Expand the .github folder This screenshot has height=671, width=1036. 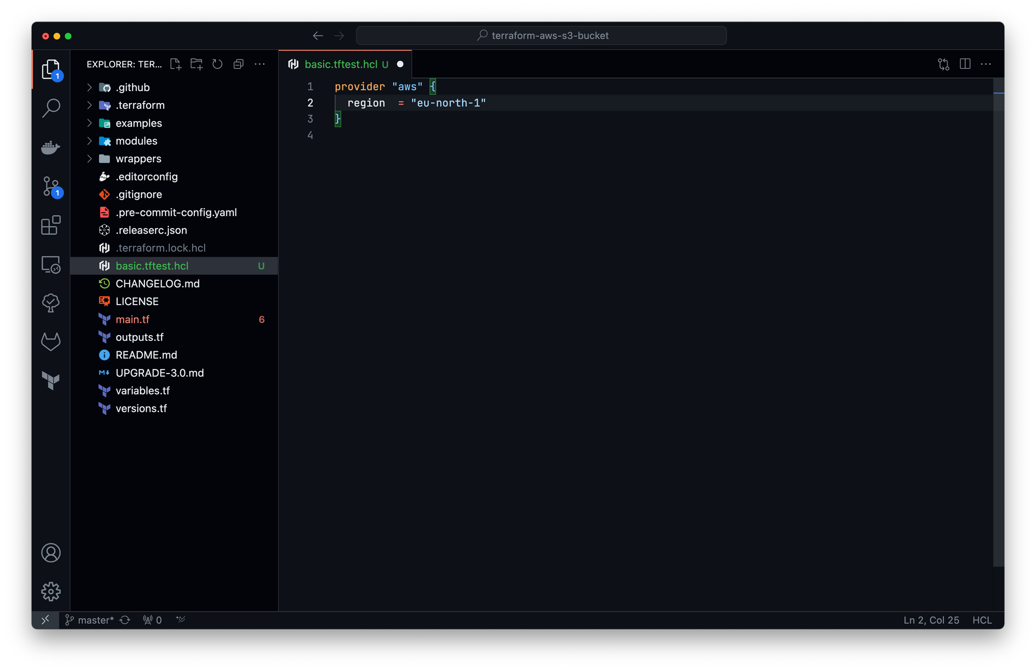click(x=133, y=88)
